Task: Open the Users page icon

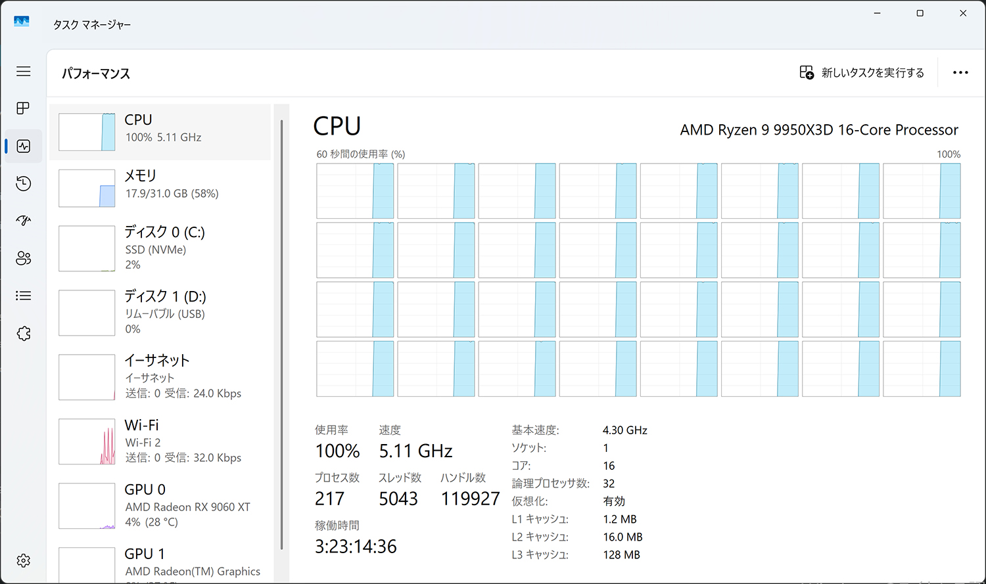Action: pyautogui.click(x=24, y=258)
